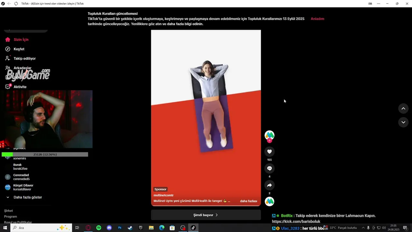Show hidden system tray icons chevron

(363, 228)
